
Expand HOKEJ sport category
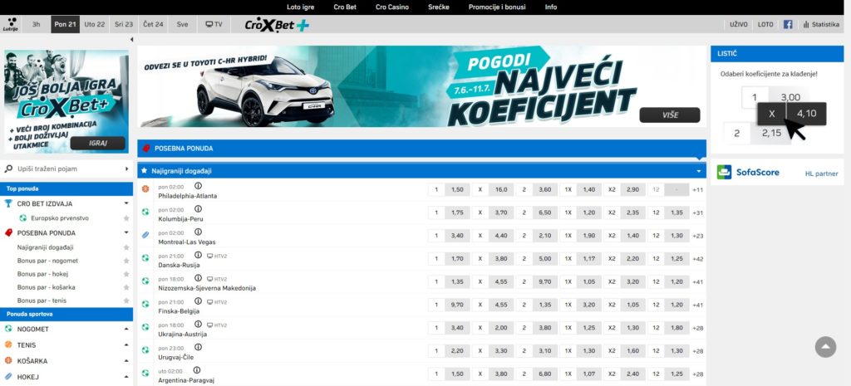pyautogui.click(x=126, y=377)
